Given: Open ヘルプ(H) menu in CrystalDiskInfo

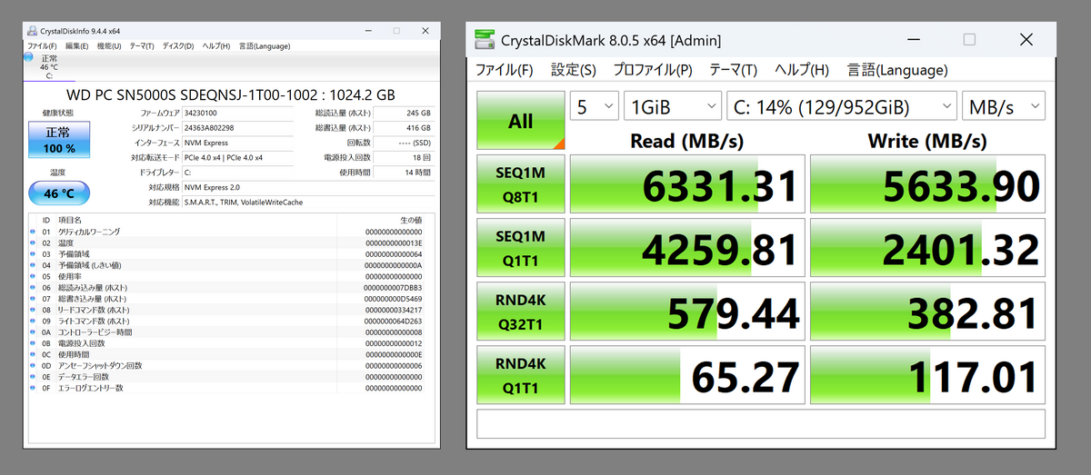Looking at the screenshot, I should point(216,46).
